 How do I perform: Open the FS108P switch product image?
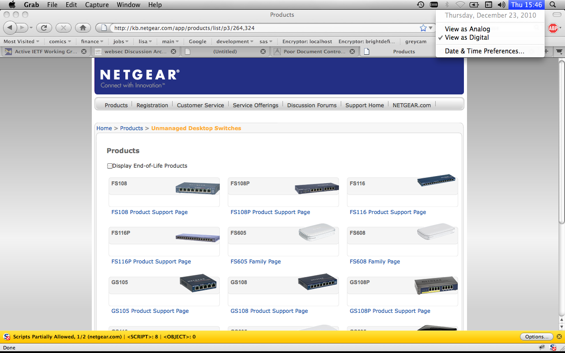316,188
